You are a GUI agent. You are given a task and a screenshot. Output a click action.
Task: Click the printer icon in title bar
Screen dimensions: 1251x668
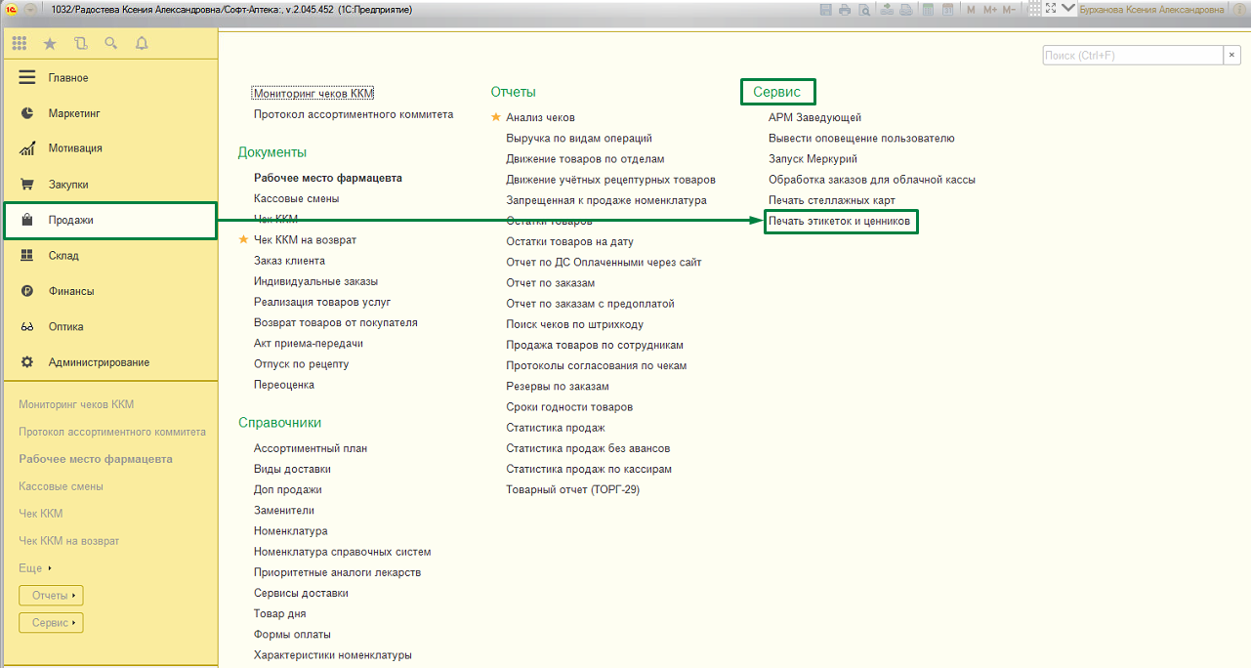844,9
